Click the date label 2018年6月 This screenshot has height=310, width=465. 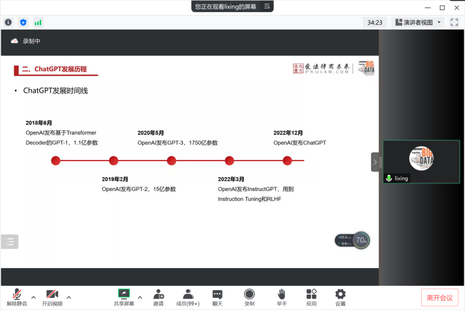(39, 123)
